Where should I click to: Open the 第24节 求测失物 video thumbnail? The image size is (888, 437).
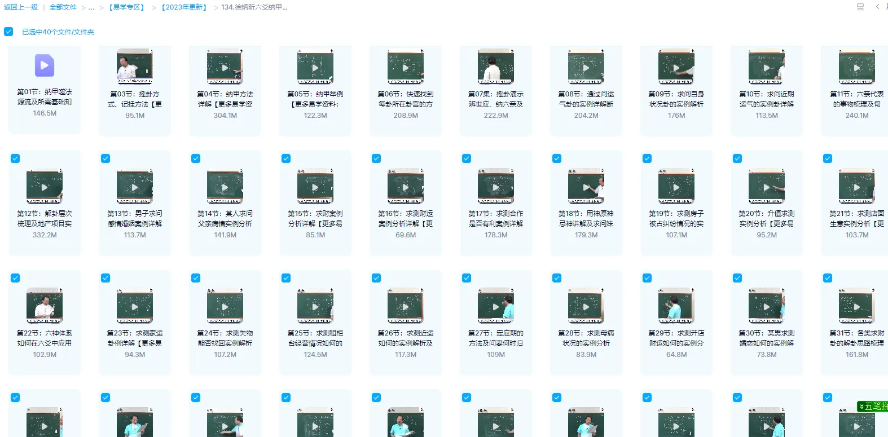[225, 306]
